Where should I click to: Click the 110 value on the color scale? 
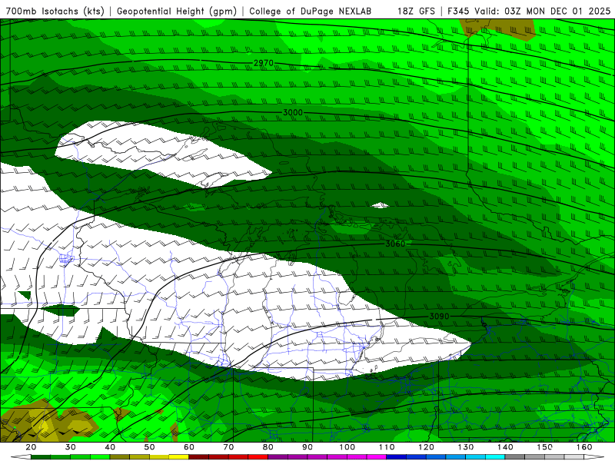[387, 447]
